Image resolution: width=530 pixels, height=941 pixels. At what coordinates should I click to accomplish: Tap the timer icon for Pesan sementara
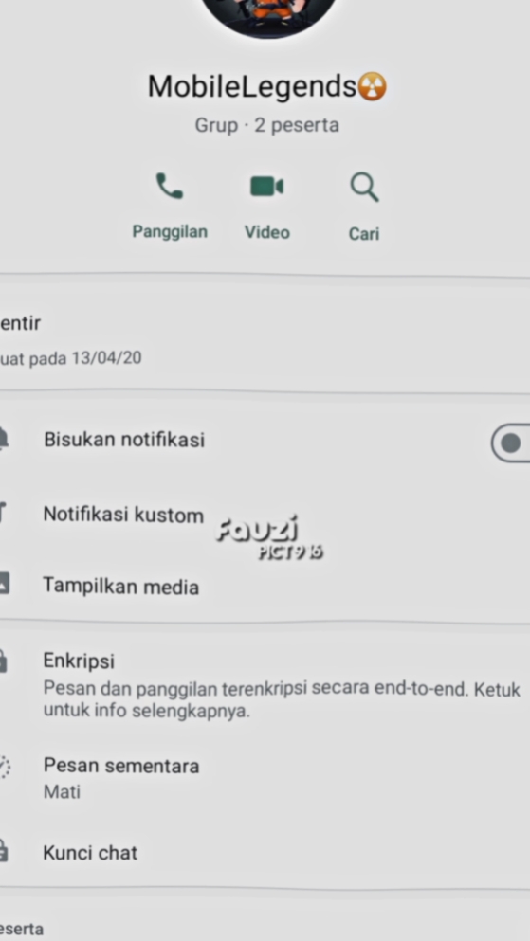coord(4,767)
